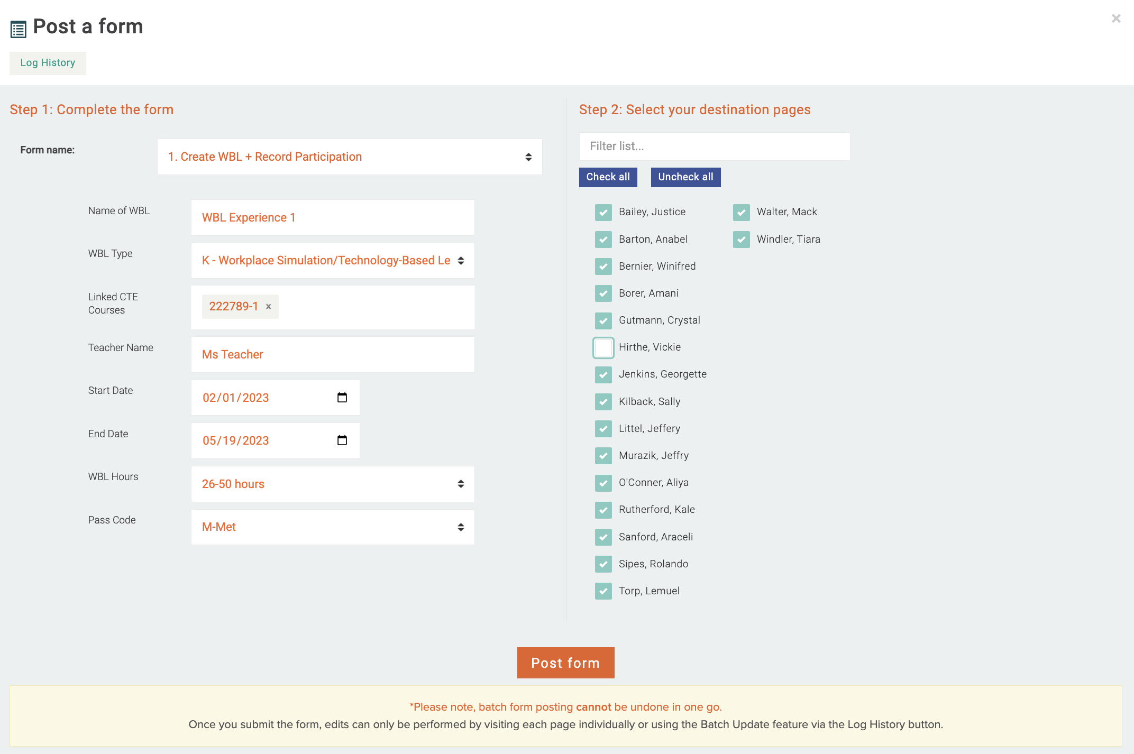Click the Filter list input field
Viewport: 1134px width, 754px height.
715,146
